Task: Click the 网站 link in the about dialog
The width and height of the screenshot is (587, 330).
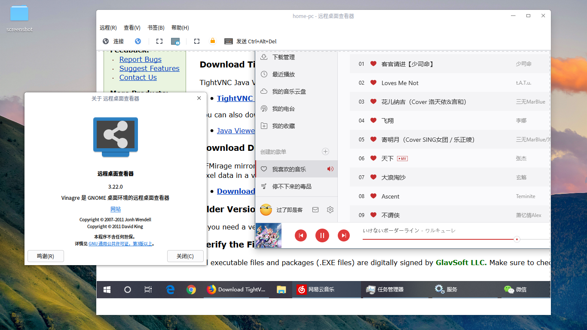Action: pos(115,209)
